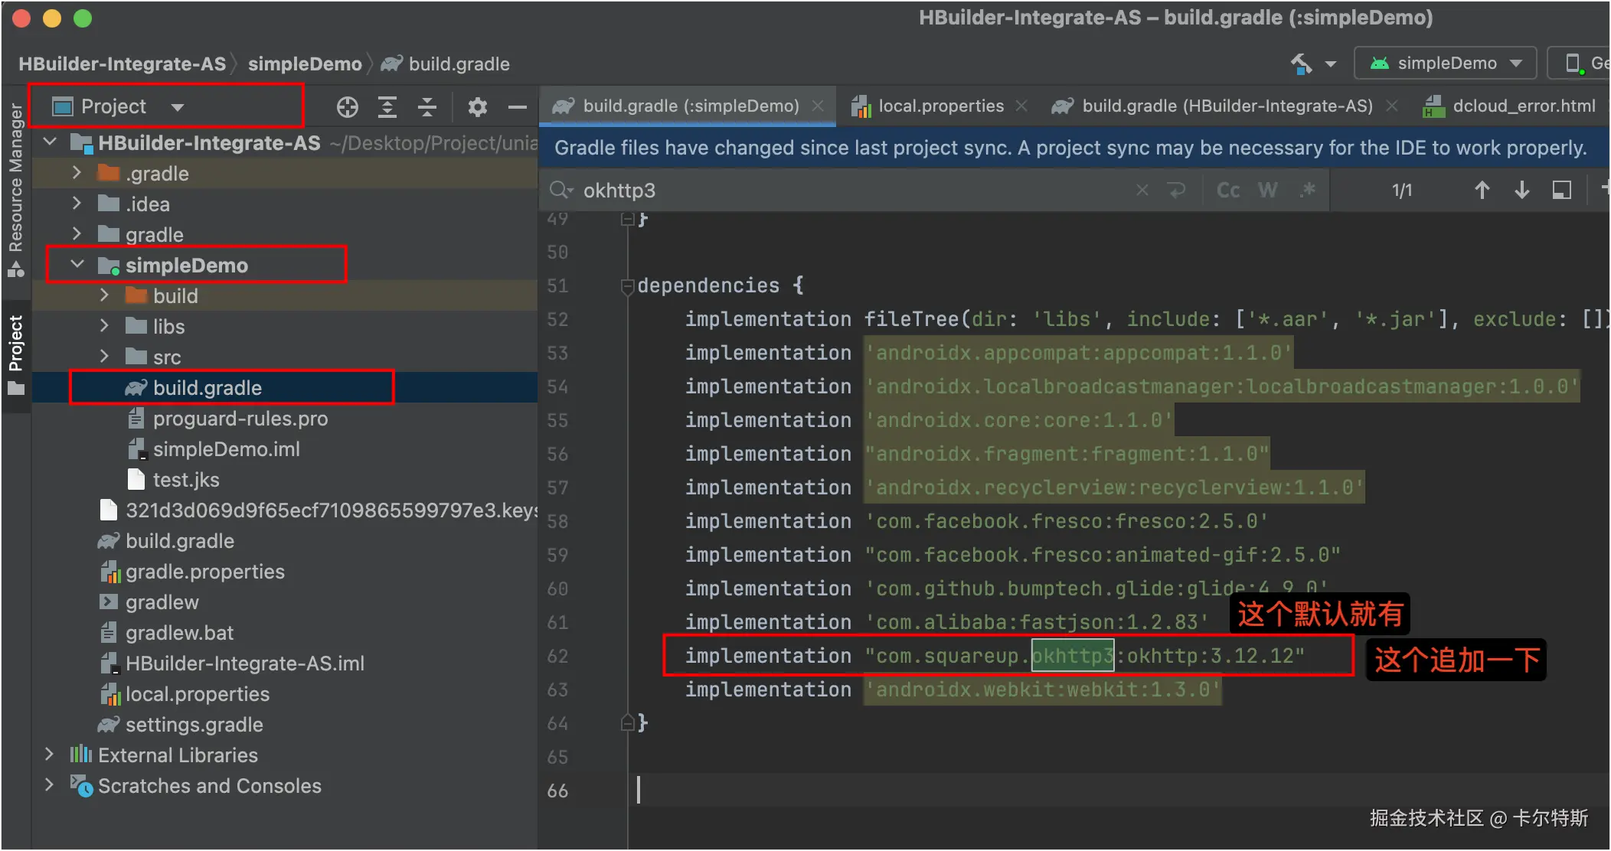Switch to dcloud_error.html tab

pos(1523,106)
